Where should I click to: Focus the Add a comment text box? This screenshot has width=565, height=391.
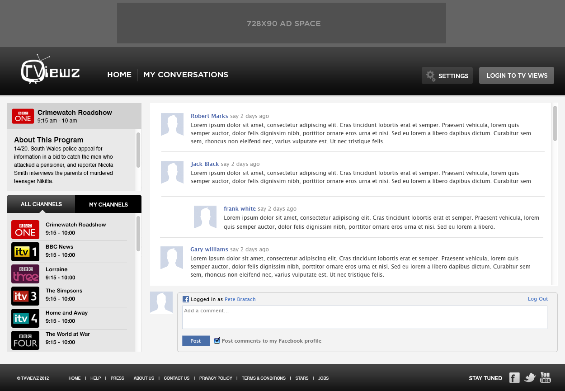tap(364, 317)
